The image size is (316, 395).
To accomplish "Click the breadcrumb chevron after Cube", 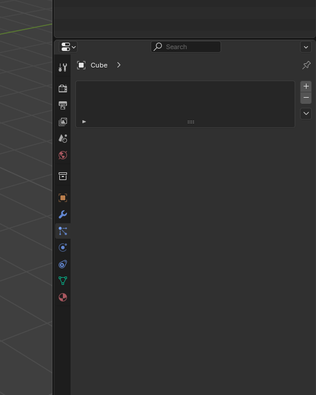I will (x=119, y=65).
